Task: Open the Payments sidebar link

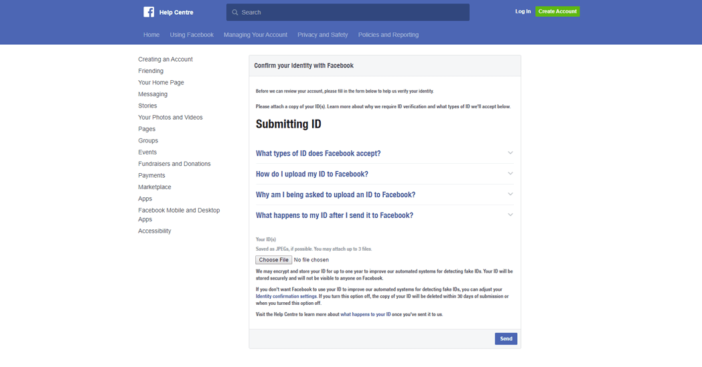Action: (x=152, y=176)
